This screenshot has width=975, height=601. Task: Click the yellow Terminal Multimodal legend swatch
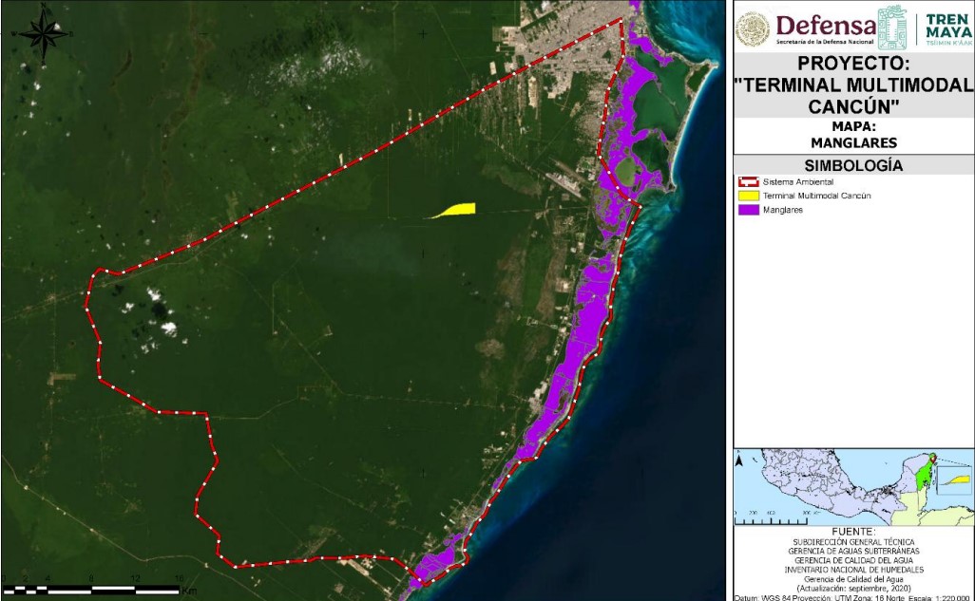click(747, 196)
